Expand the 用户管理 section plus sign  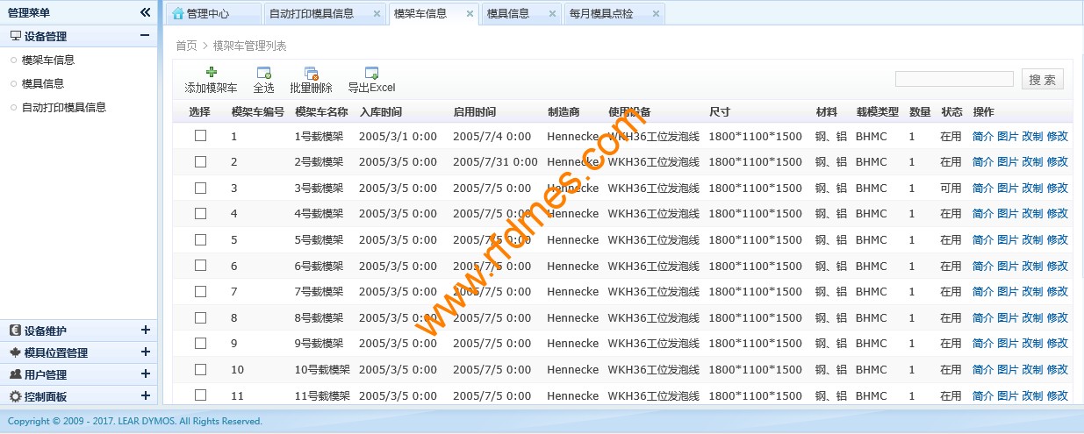145,374
